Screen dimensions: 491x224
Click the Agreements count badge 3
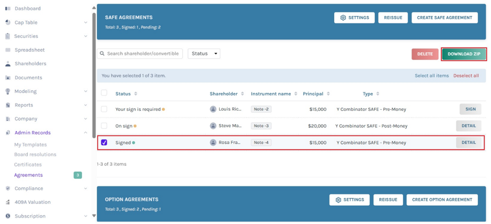click(78, 175)
